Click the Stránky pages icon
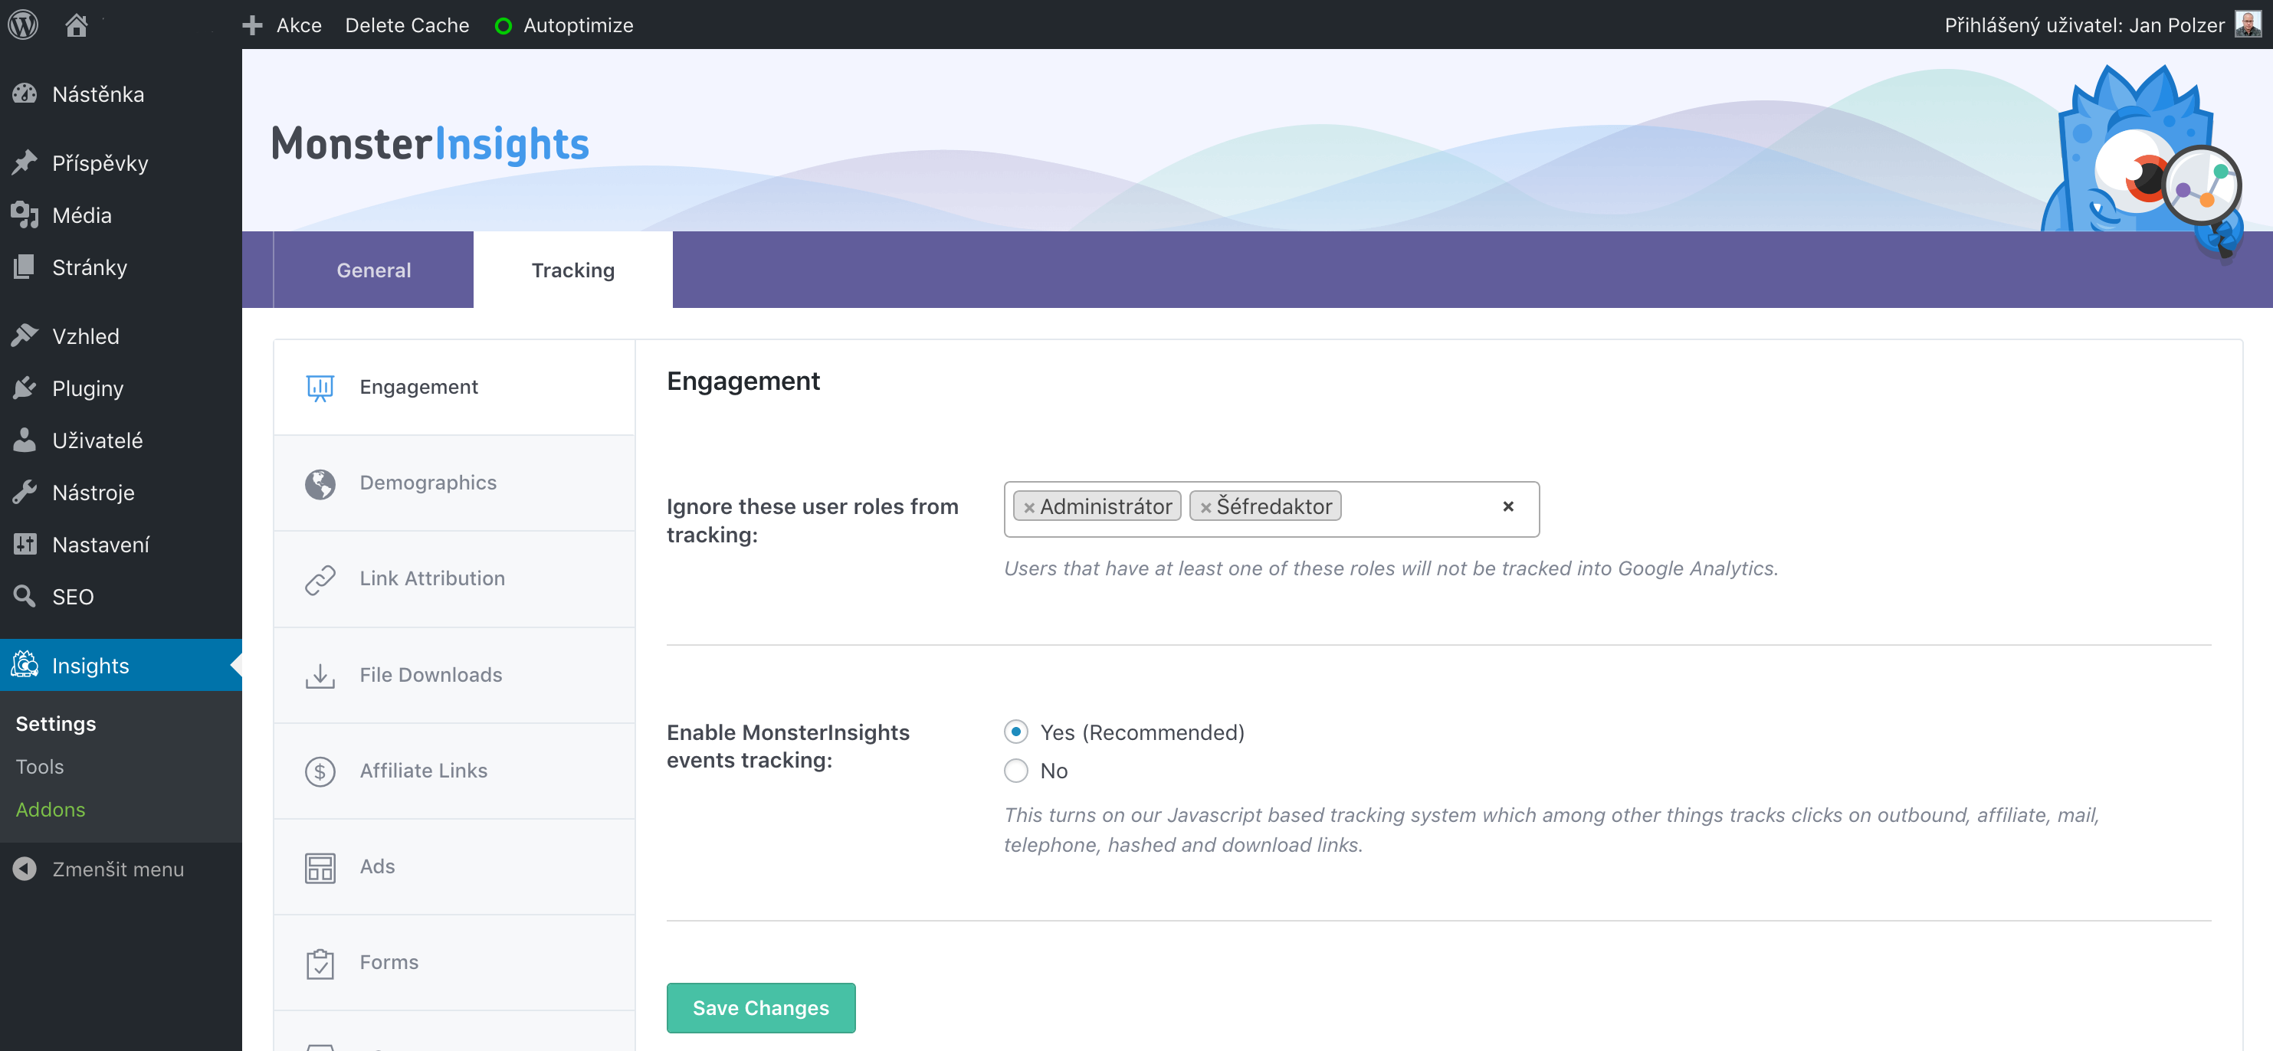This screenshot has height=1051, width=2273. (x=25, y=267)
